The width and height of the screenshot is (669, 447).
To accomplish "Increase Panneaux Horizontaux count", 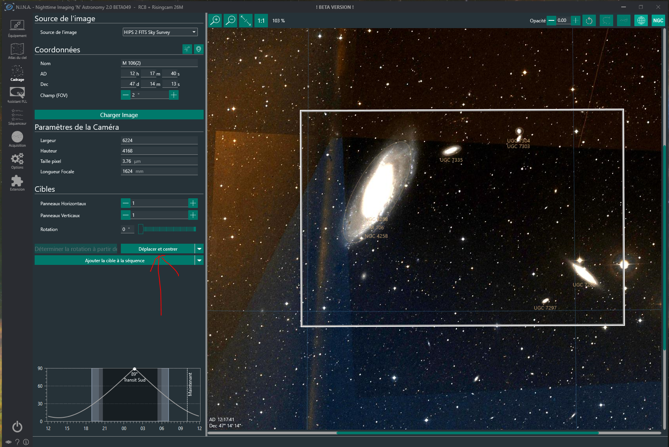I will [193, 203].
